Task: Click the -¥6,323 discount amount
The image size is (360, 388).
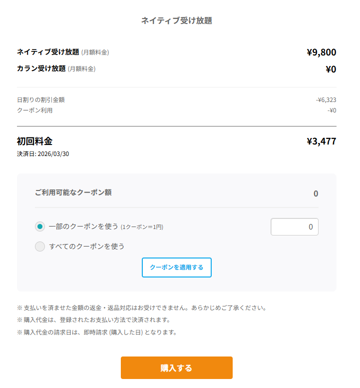Action: [326, 99]
